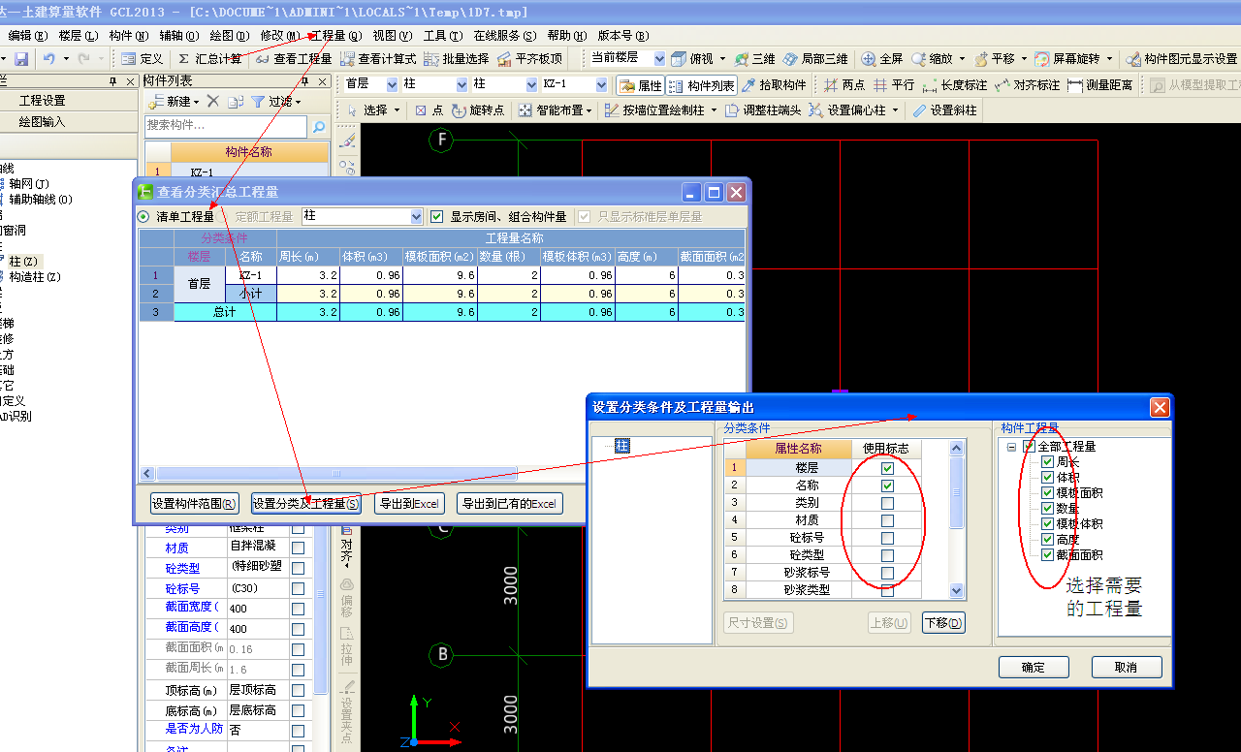Screen dimensions: 1241x752
Task: Open 当前楼层 current floor dropdown
Action: (x=659, y=59)
